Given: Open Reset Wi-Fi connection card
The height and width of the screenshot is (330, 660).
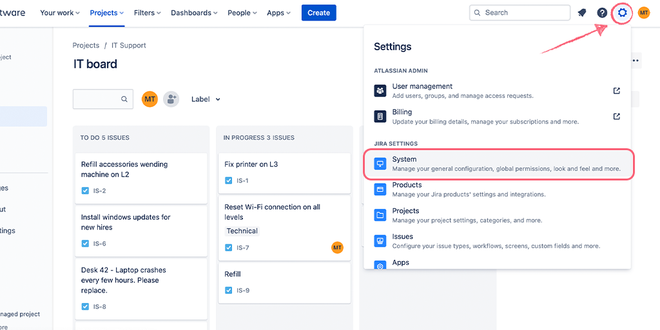Looking at the screenshot, I should pyautogui.click(x=284, y=228).
